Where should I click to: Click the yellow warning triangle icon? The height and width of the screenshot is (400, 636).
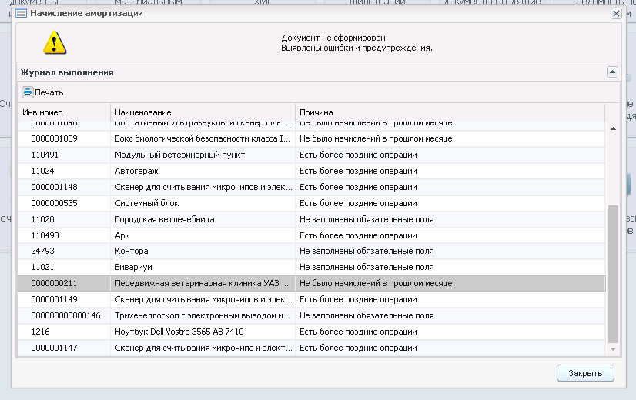(x=55, y=42)
